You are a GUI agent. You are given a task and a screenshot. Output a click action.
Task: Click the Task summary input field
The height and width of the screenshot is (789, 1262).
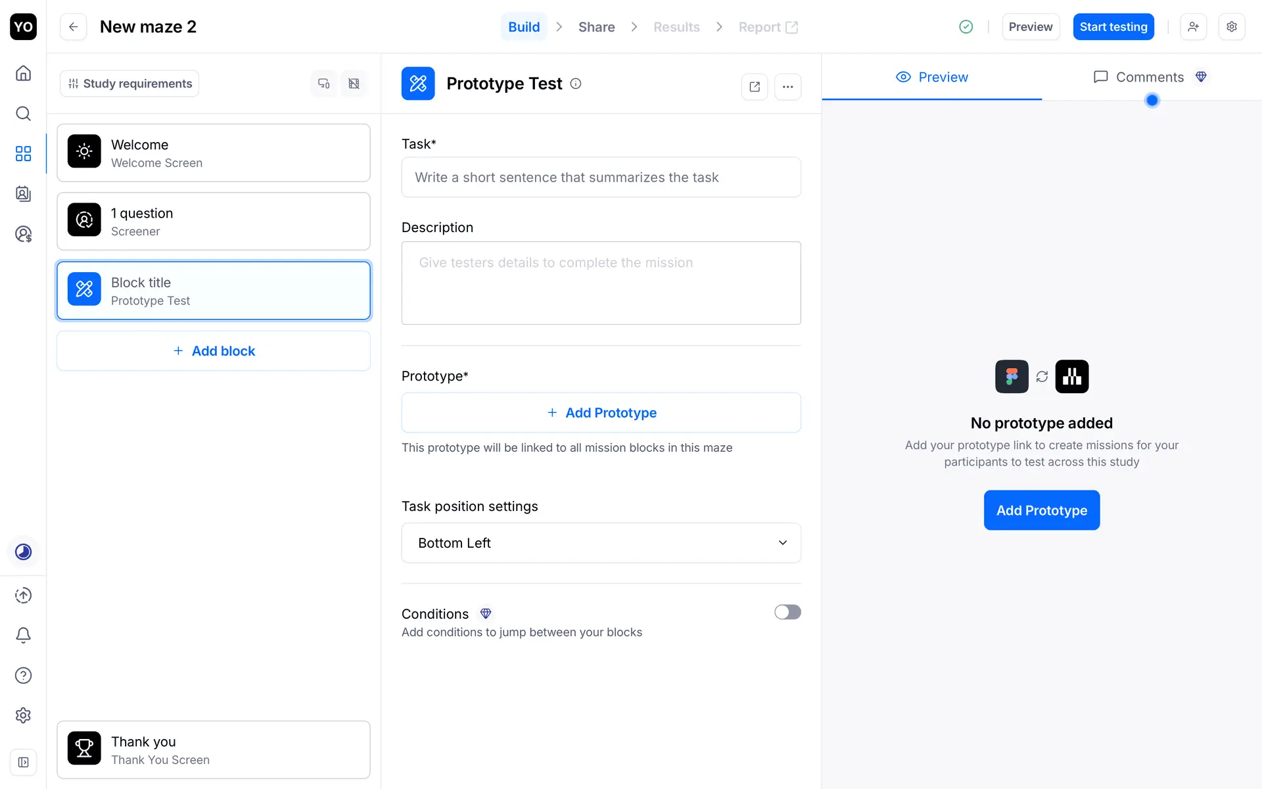[601, 178]
